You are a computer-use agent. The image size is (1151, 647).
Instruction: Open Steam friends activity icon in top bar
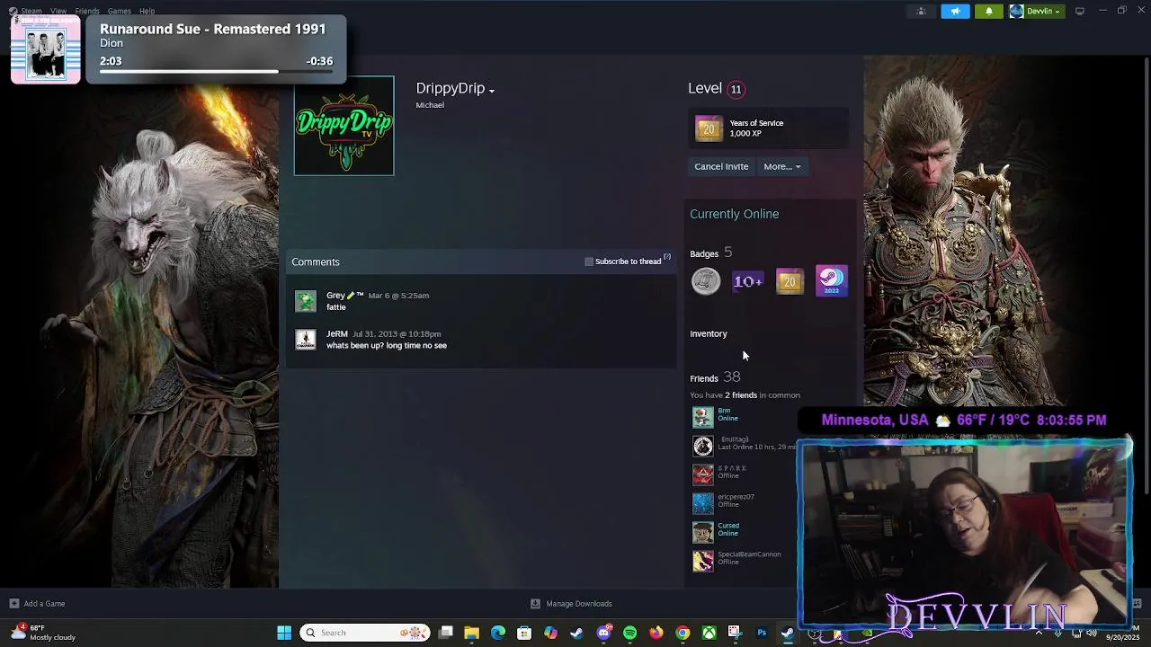[921, 11]
